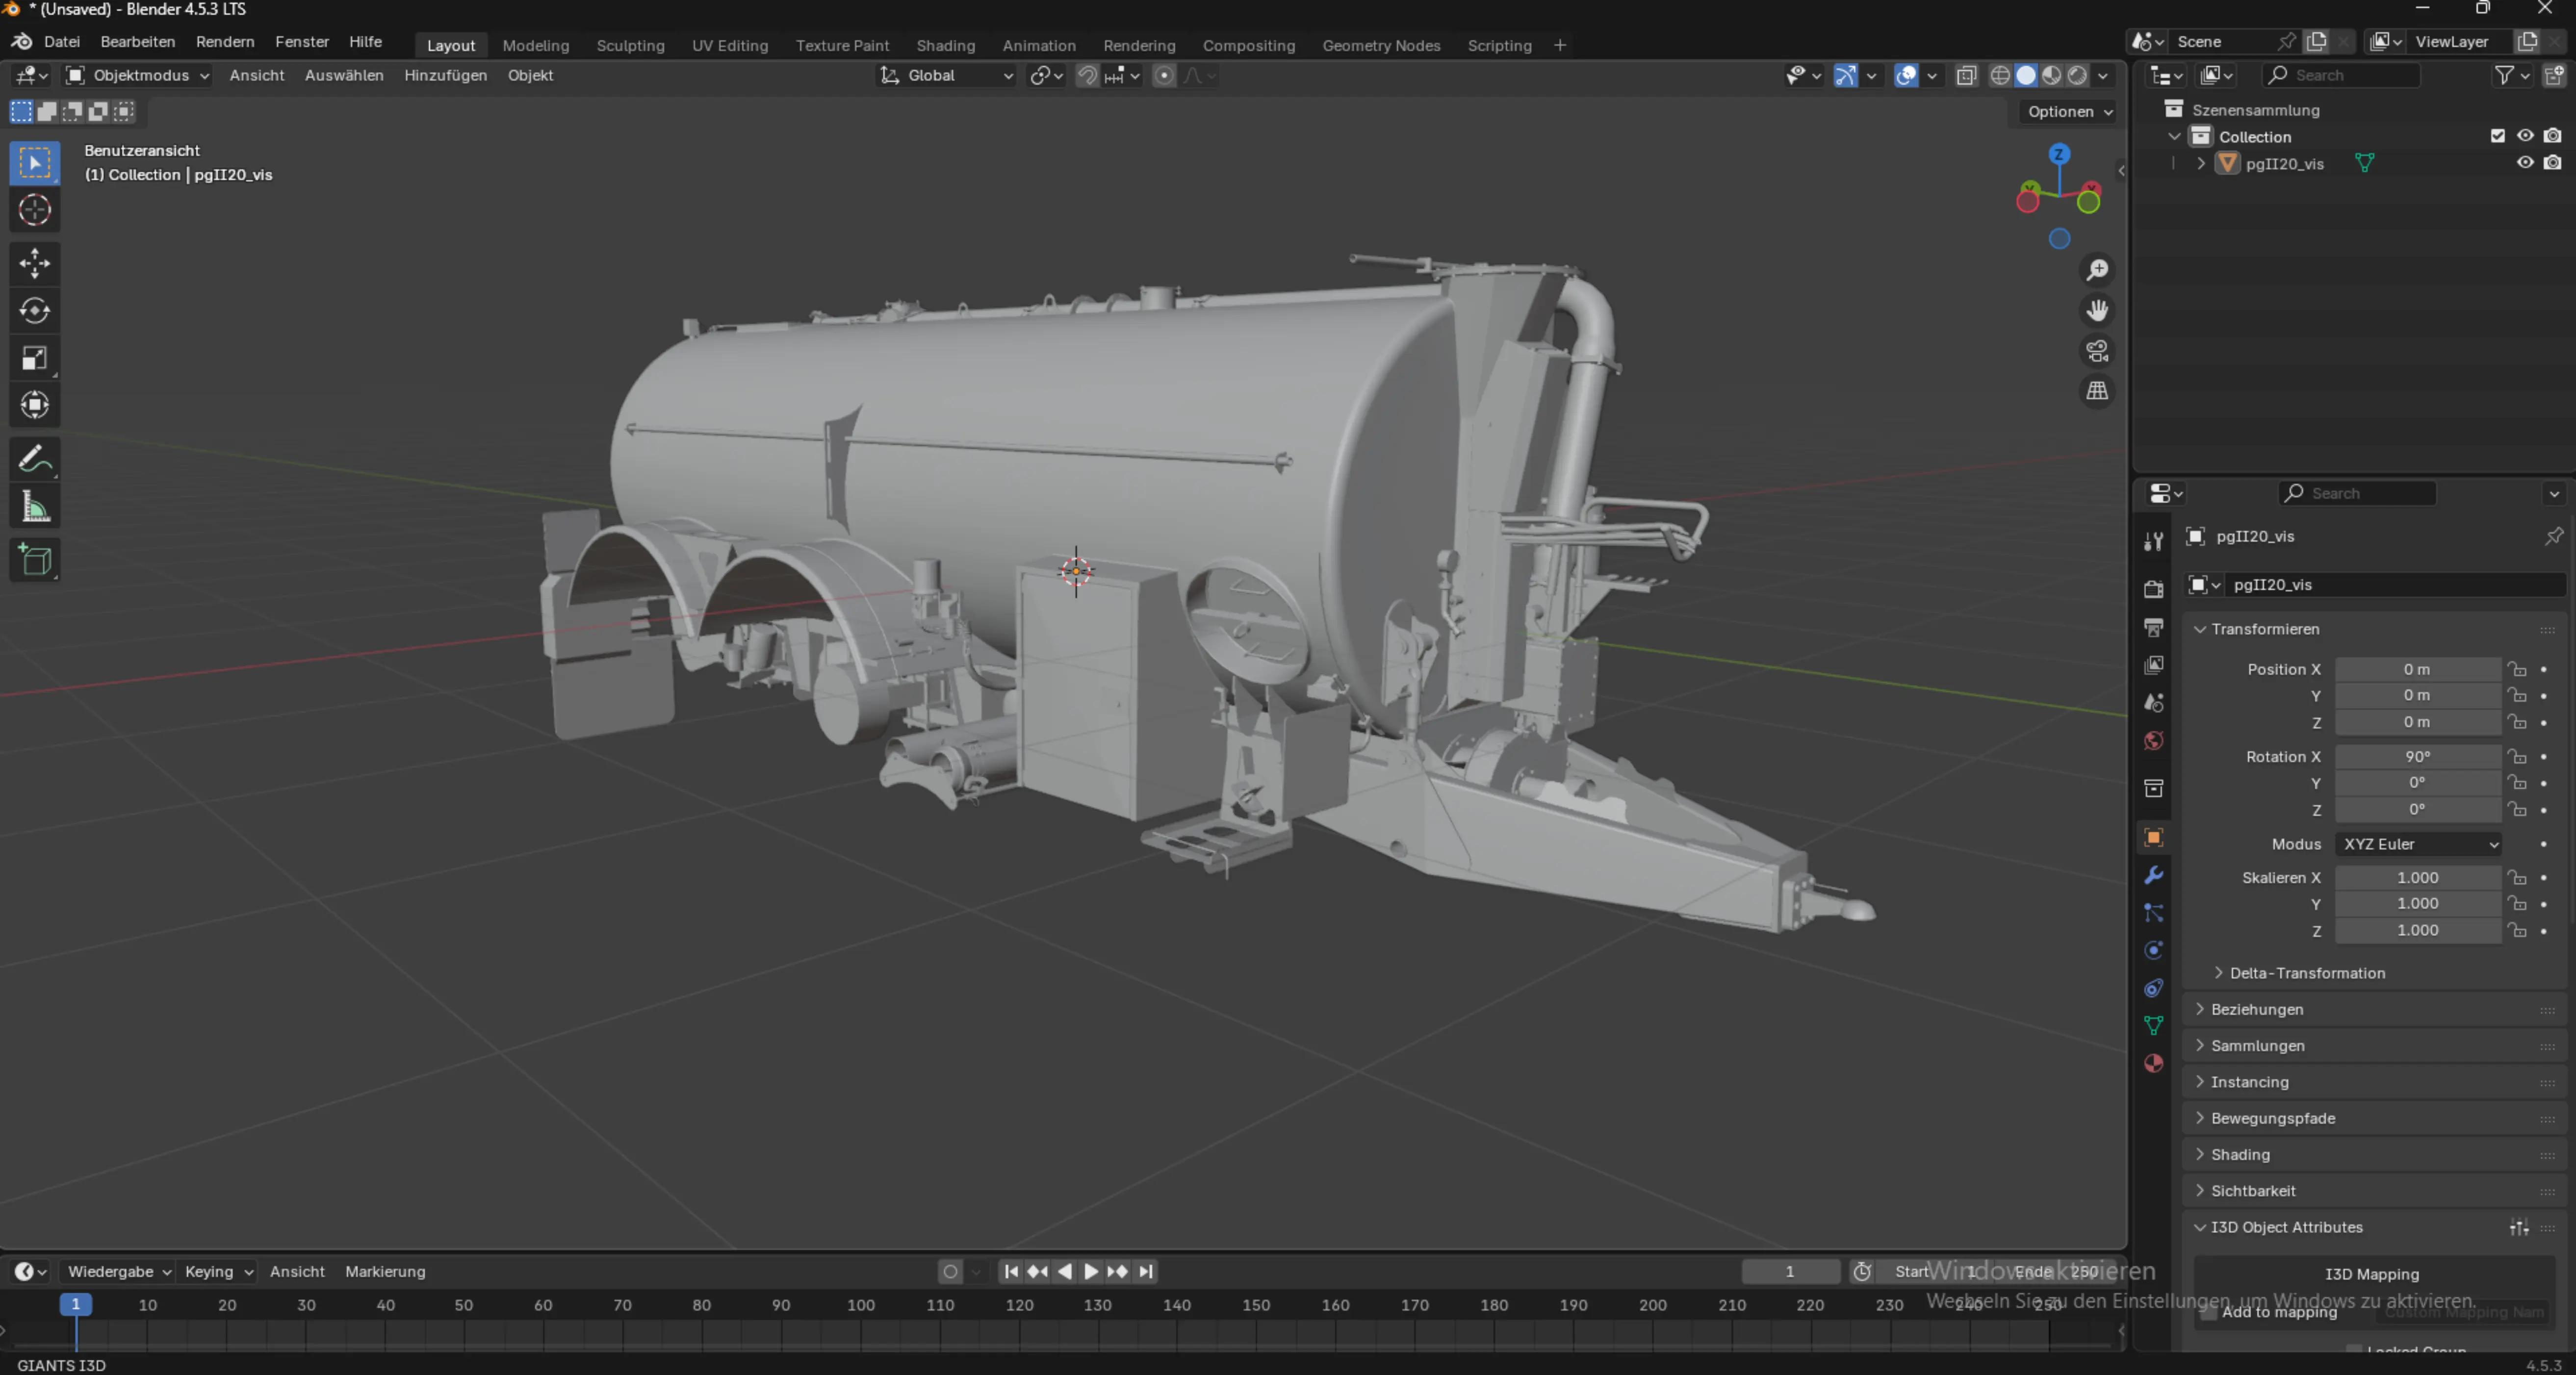Viewport: 2576px width, 1375px height.
Task: Open the Tool properties tab
Action: [2154, 541]
